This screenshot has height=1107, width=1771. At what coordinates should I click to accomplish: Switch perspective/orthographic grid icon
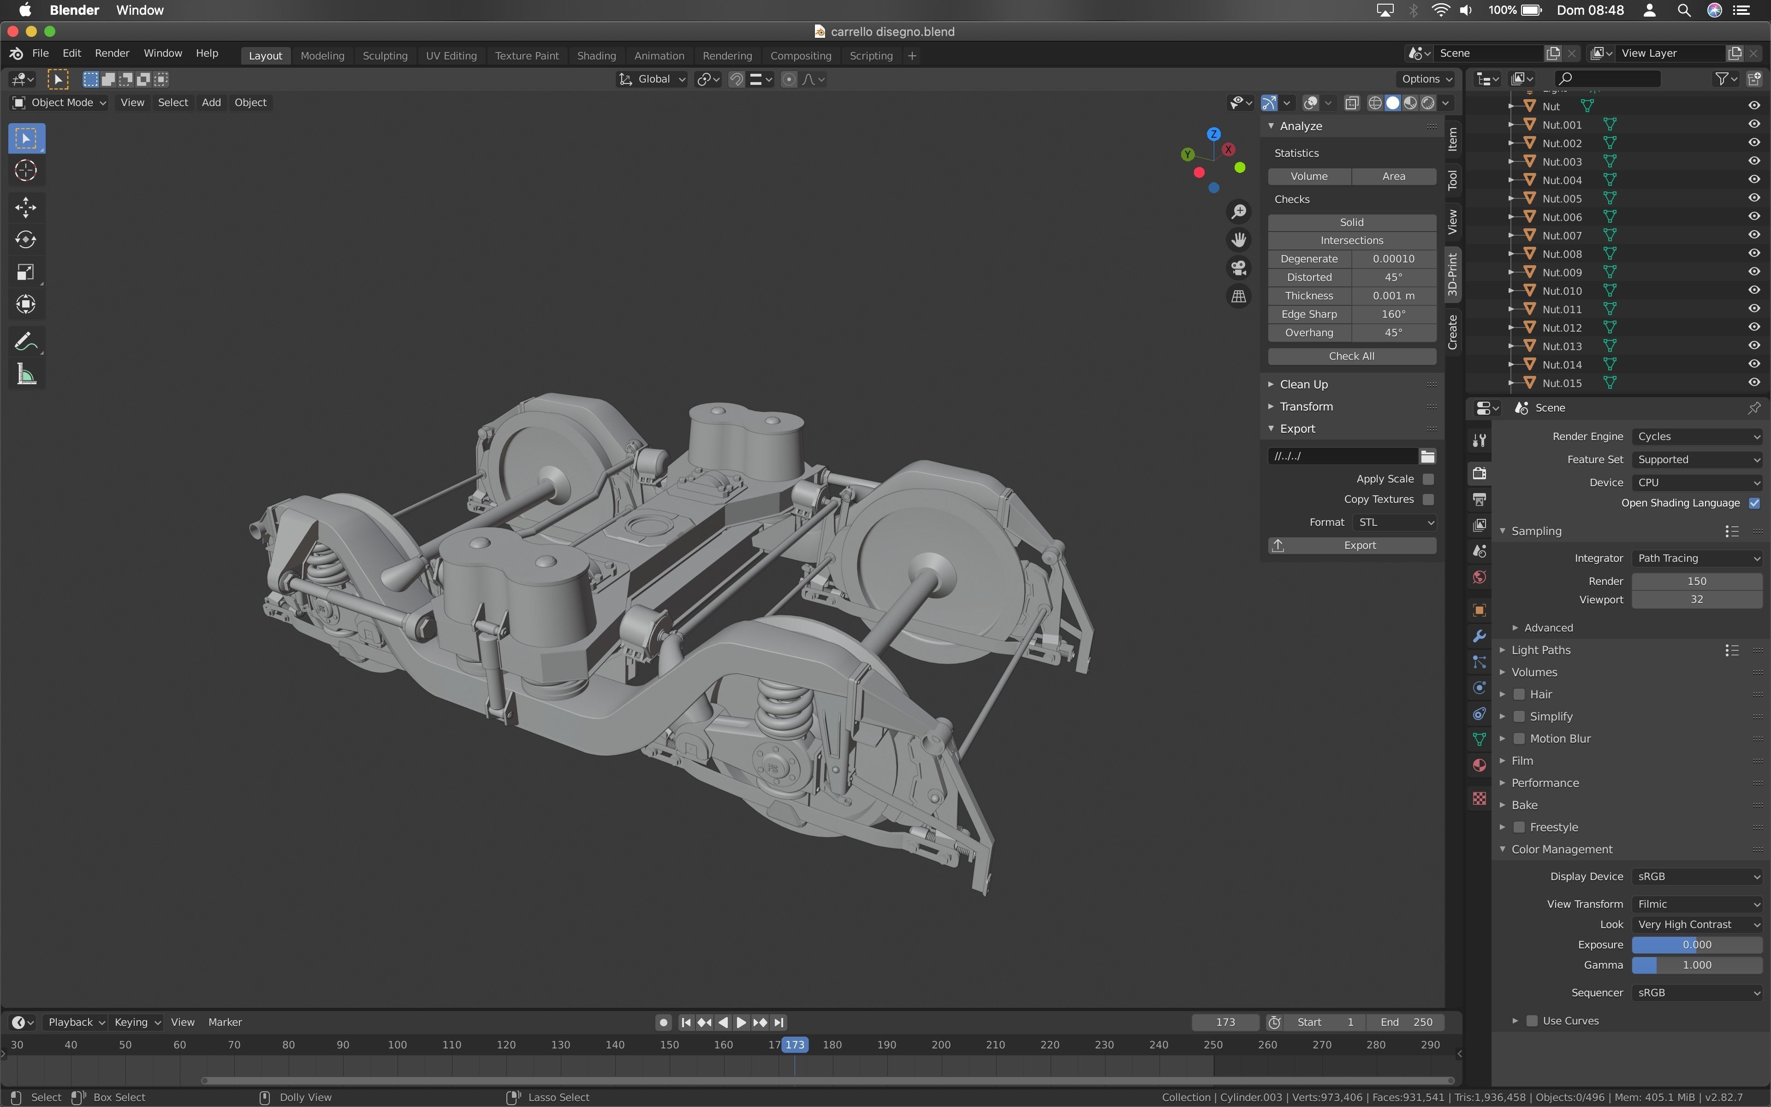click(x=1238, y=297)
